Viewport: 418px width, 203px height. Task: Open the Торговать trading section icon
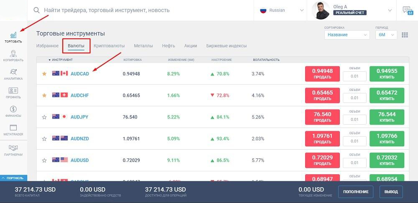pos(13,35)
